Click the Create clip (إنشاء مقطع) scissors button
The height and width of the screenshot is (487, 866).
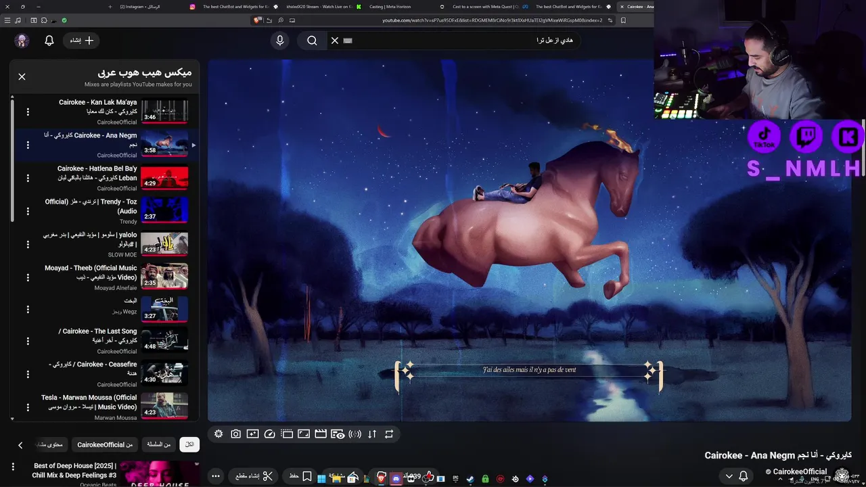(254, 476)
